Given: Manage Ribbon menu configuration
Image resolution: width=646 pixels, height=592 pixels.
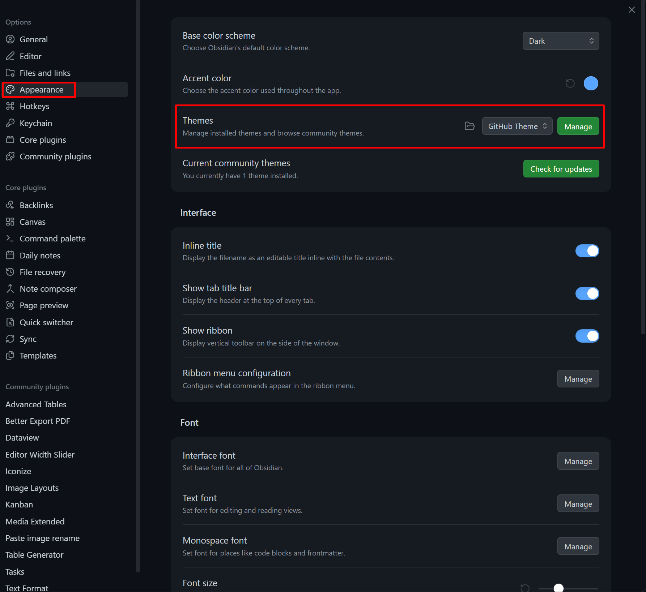Looking at the screenshot, I should [578, 379].
